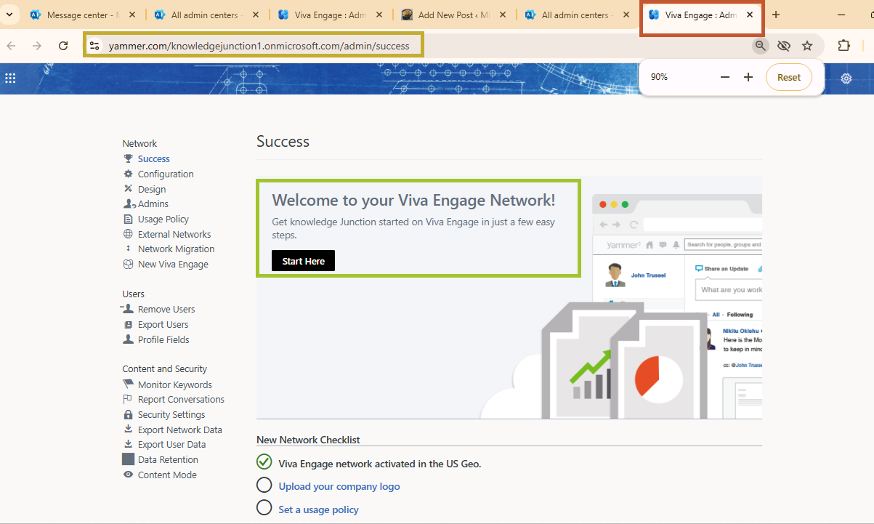Open the New Viva Engage page
874x524 pixels.
173,264
